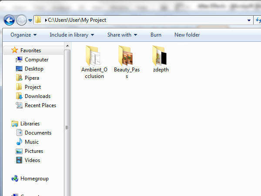Click the Back navigation arrow button
261x196 pixels.
(9, 20)
